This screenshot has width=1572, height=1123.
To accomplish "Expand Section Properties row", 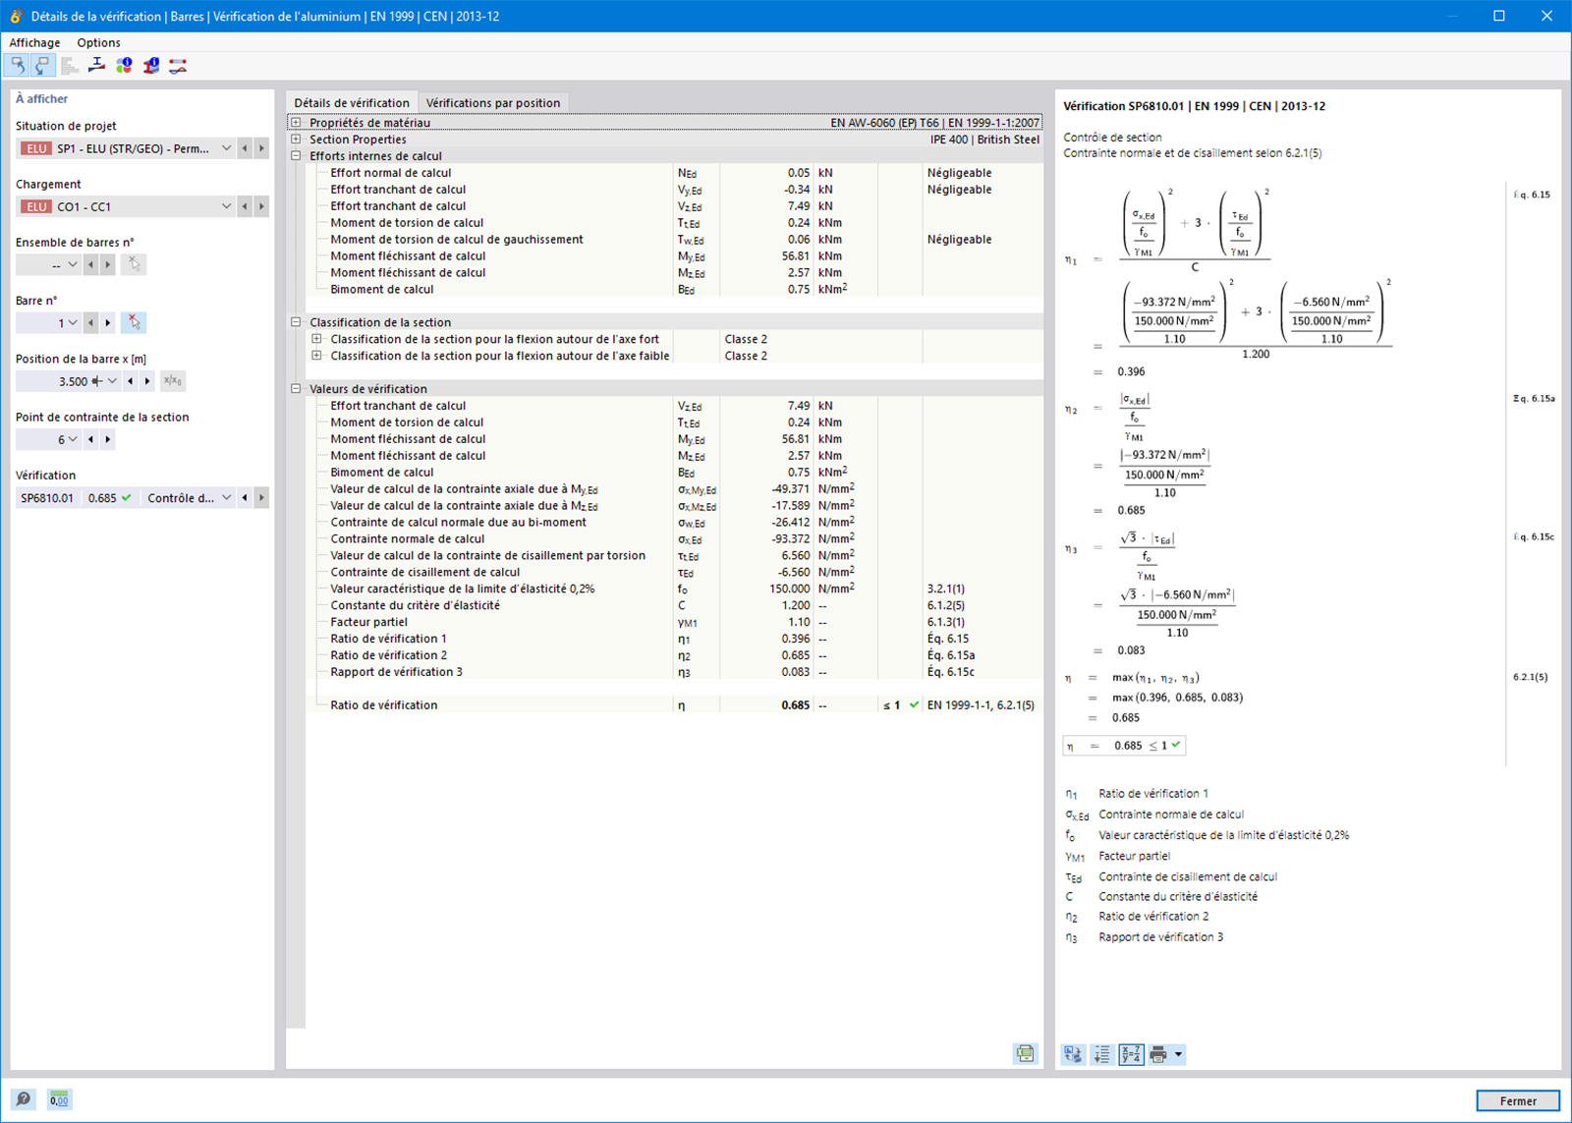I will tap(296, 140).
